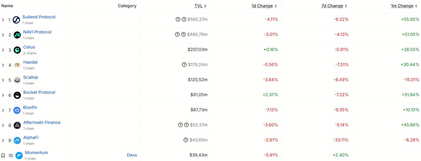Sort by the 1d Change column

[x=264, y=6]
